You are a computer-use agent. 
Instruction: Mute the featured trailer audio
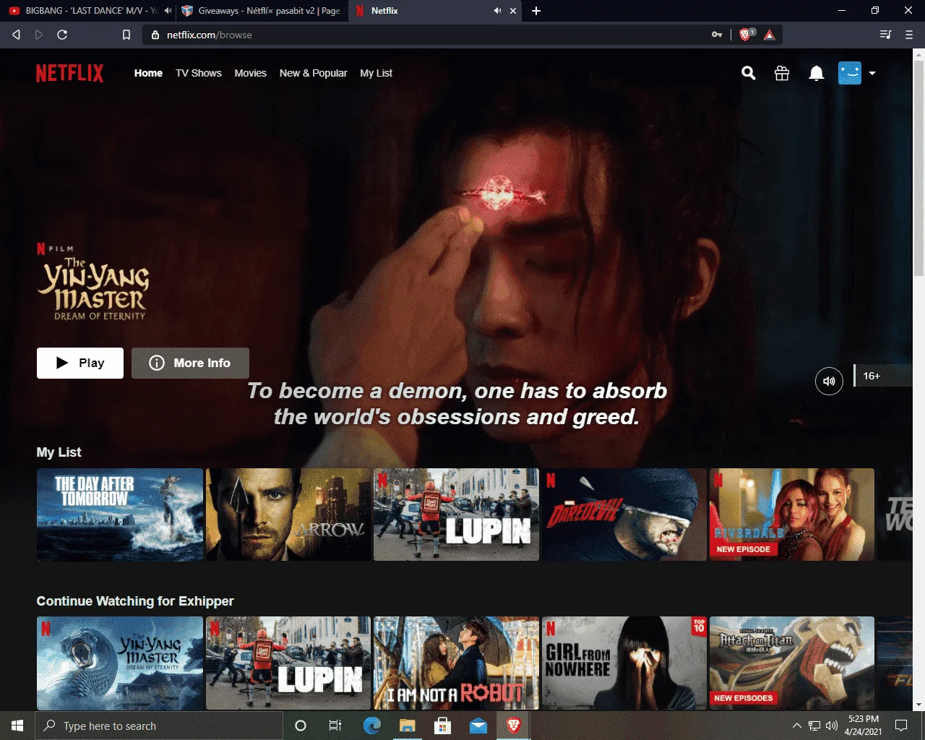829,381
